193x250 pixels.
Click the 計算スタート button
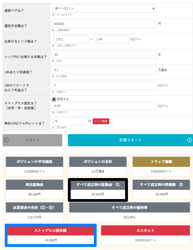pos(130,140)
